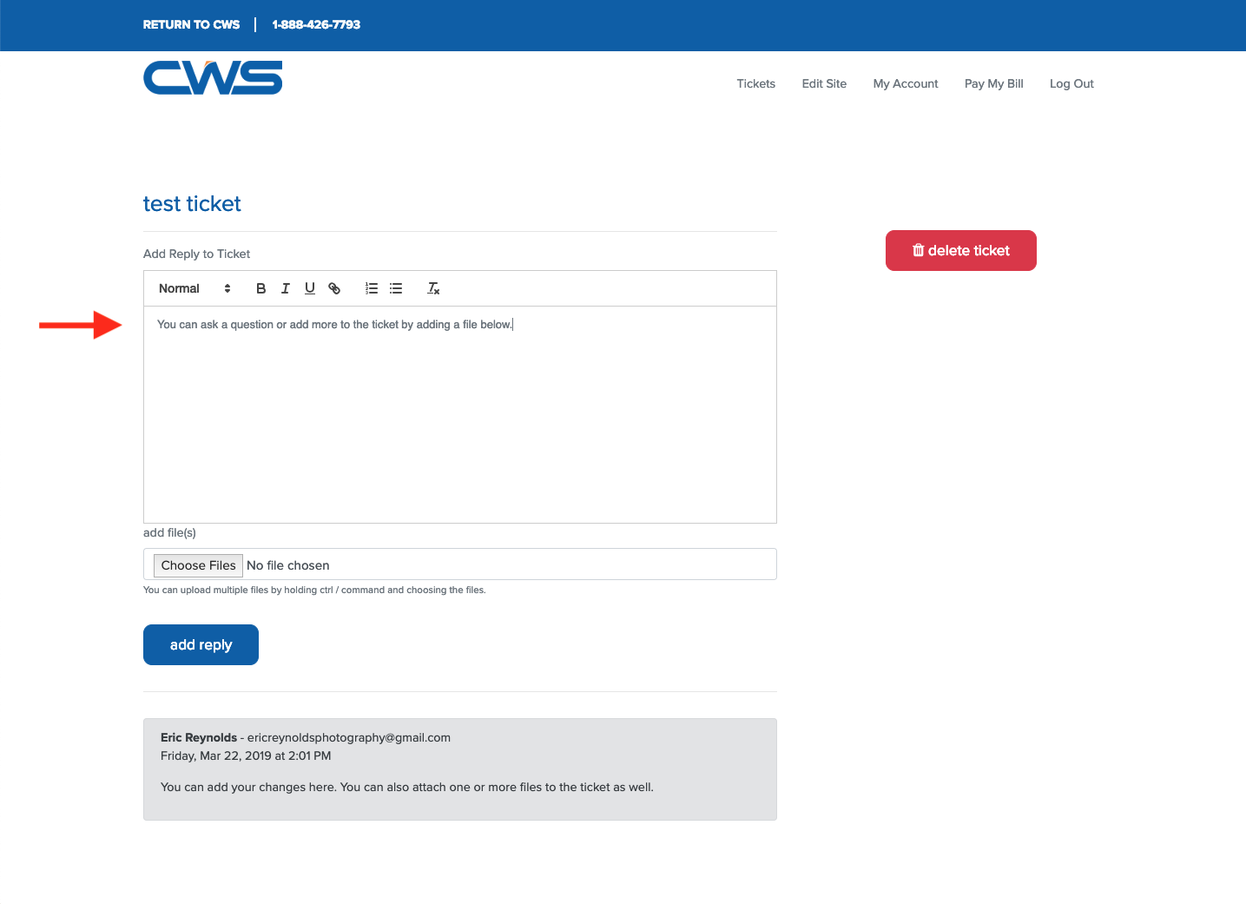Click inside the reply text editor area
Viewport: 1246px width, 904px height.
(x=459, y=417)
